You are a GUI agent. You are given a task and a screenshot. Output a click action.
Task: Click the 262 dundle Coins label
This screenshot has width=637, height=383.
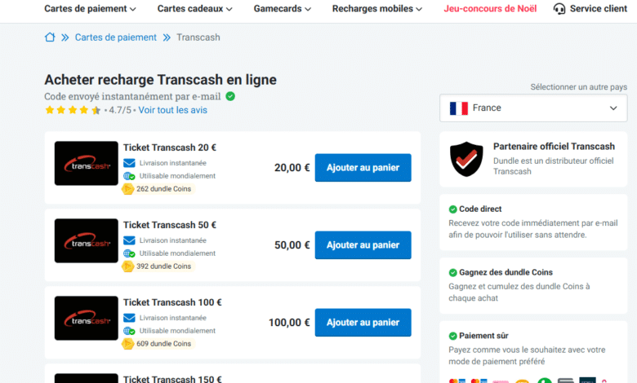pos(163,189)
